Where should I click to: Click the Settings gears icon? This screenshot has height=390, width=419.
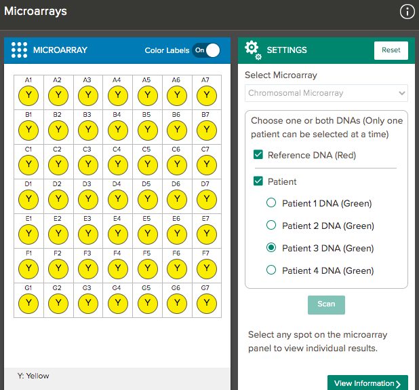(253, 50)
